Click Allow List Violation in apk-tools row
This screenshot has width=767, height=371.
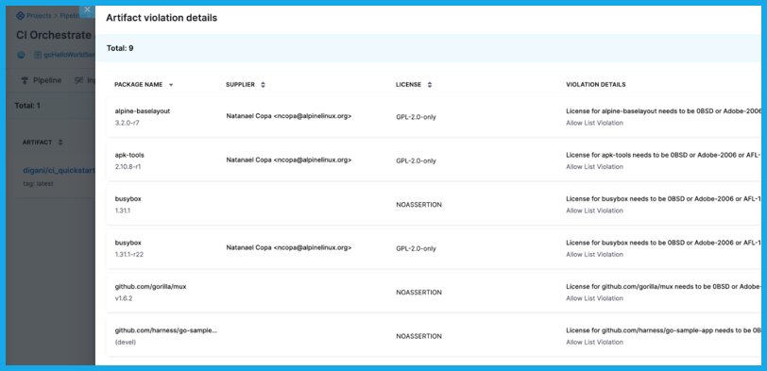[595, 167]
